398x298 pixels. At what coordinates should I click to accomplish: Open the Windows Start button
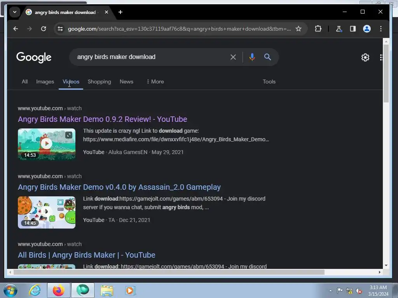click(x=10, y=290)
